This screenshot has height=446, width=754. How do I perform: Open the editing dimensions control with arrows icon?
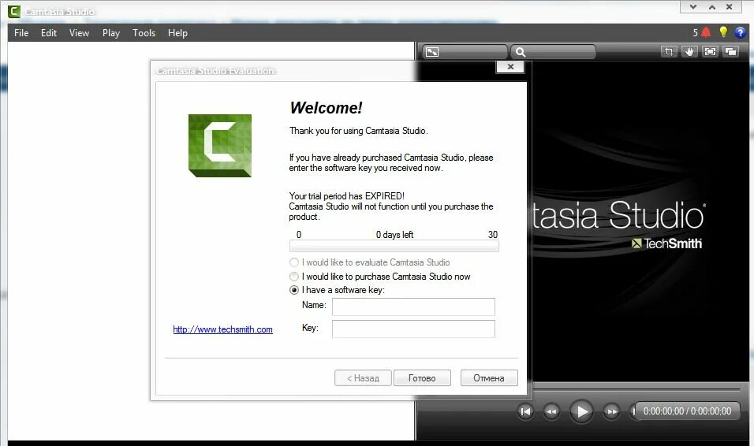pos(465,51)
